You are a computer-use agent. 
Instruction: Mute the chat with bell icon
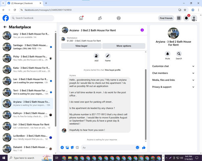point(167,54)
